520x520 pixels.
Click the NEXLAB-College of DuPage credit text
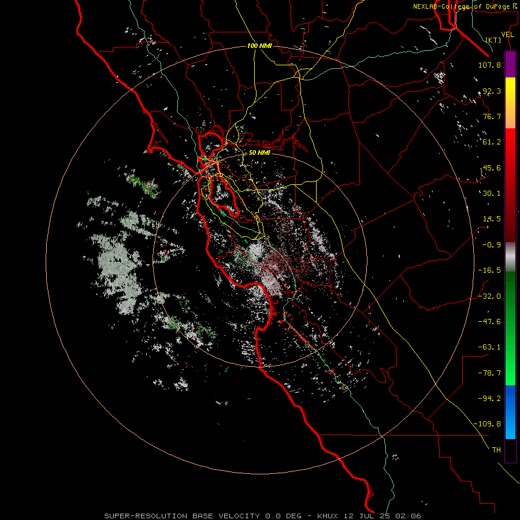[465, 6]
